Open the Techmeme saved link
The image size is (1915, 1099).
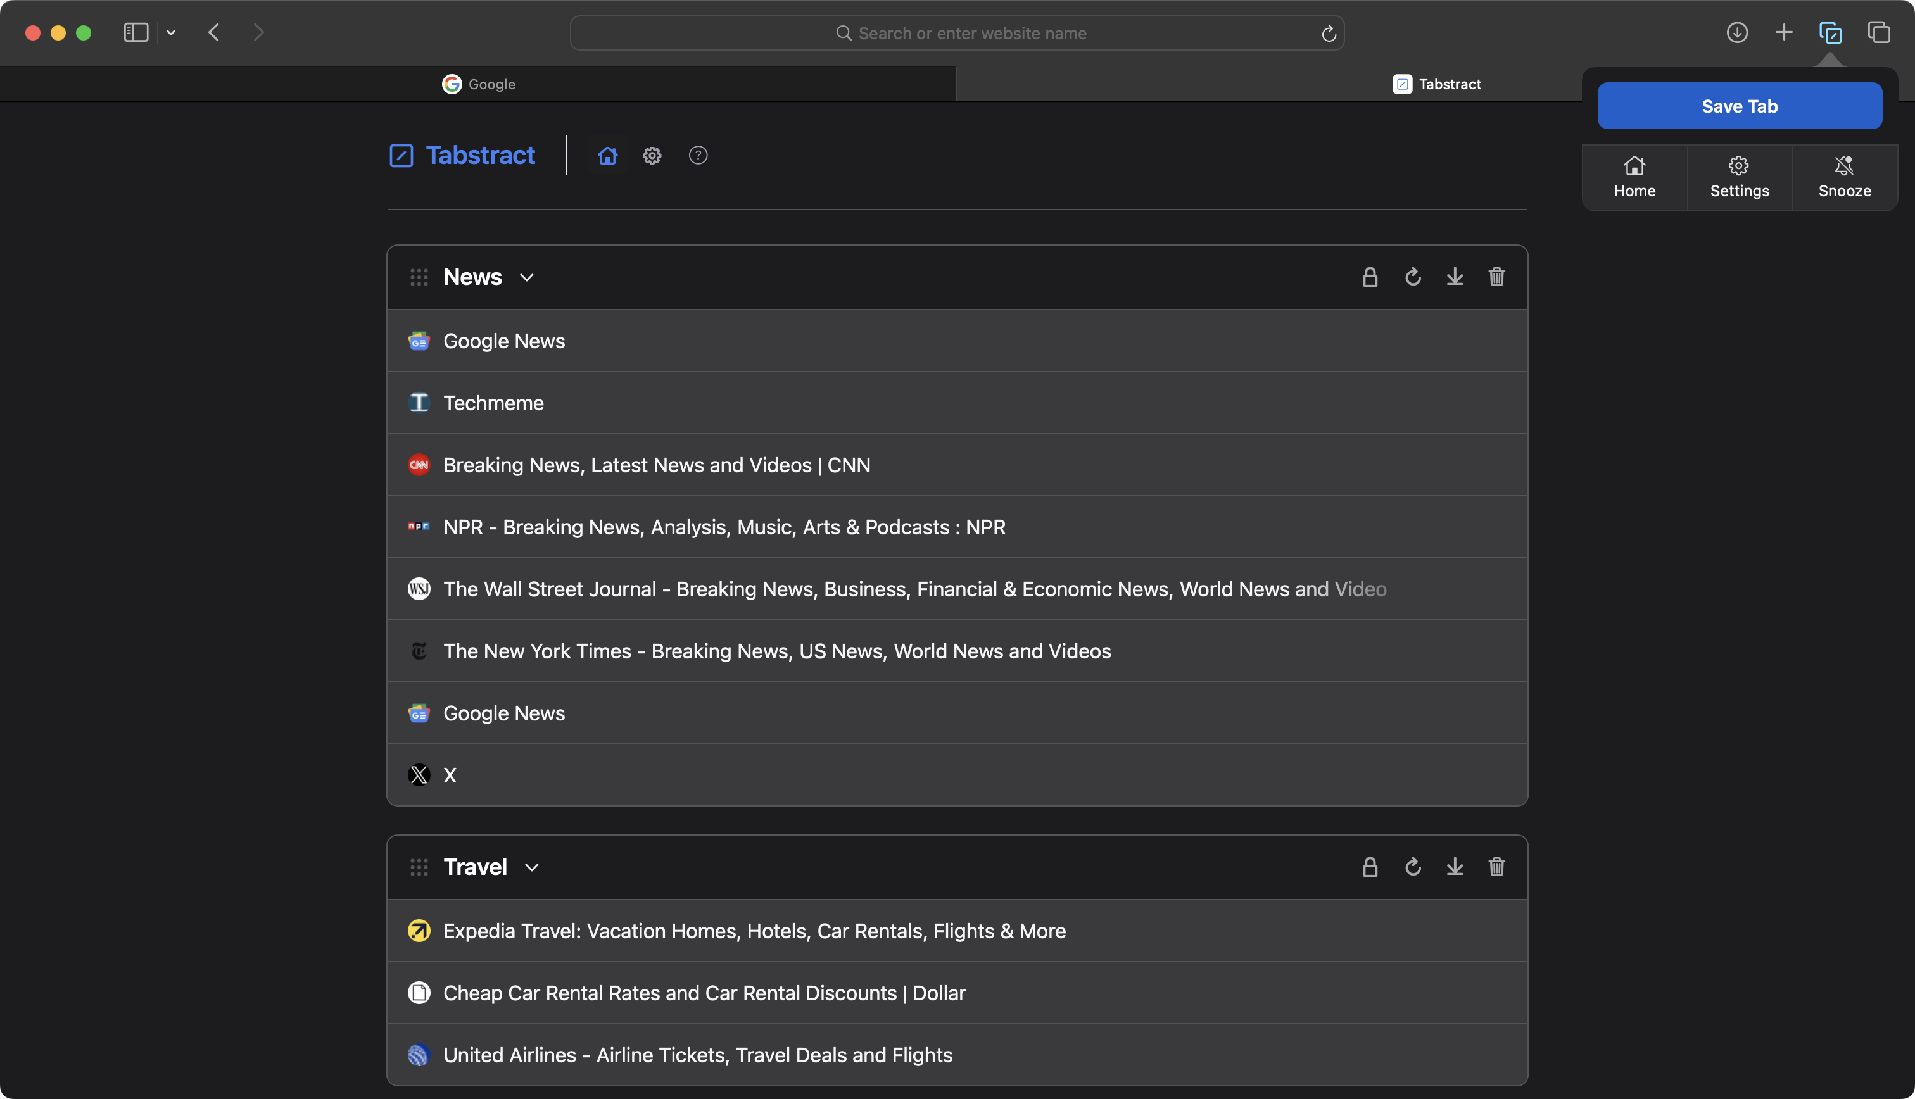point(493,403)
